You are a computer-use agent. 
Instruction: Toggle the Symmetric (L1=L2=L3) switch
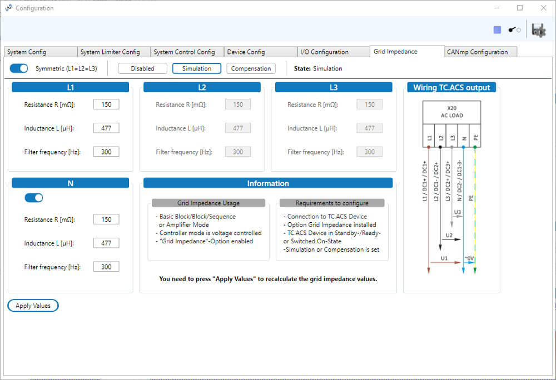(x=19, y=68)
